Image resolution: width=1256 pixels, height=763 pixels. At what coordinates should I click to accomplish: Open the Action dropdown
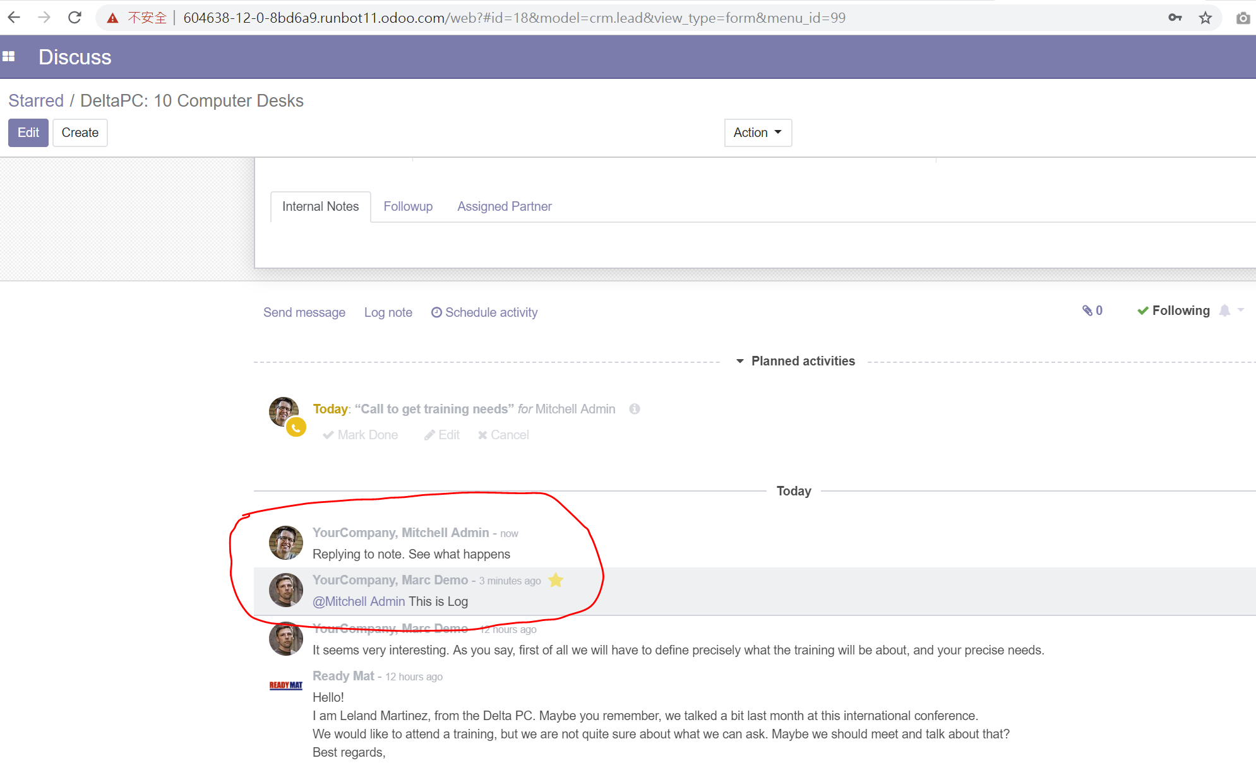click(x=757, y=133)
